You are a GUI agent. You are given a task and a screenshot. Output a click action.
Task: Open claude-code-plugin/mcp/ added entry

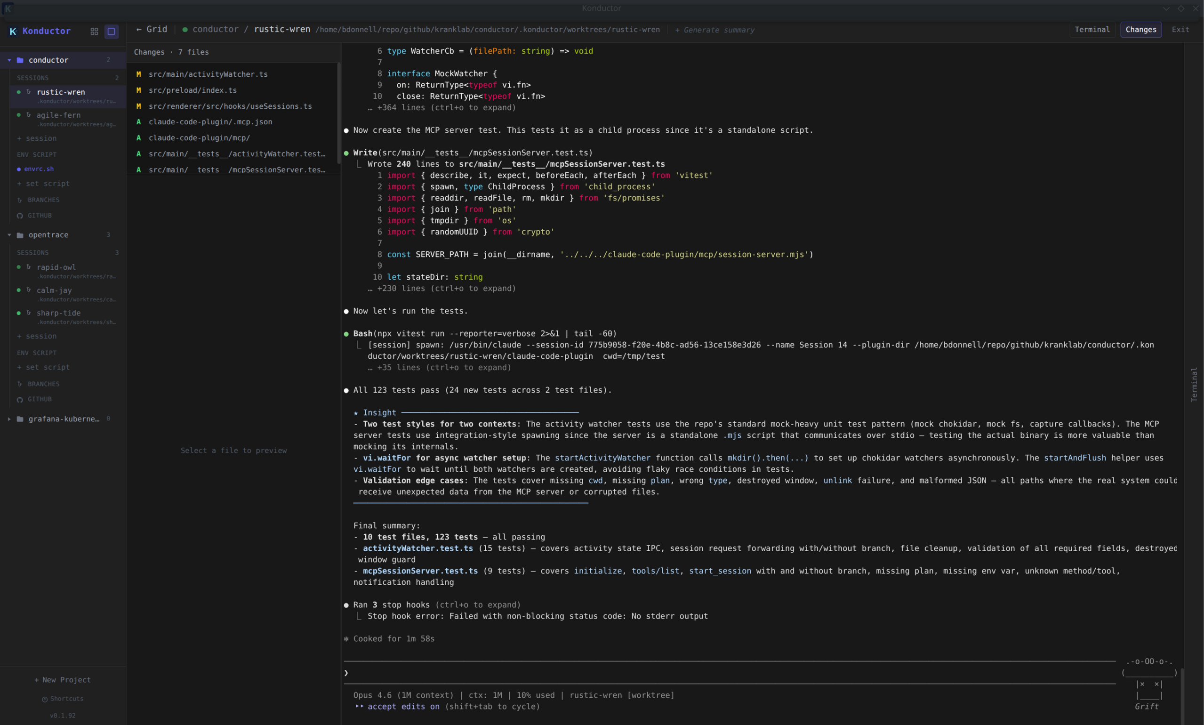point(232,138)
